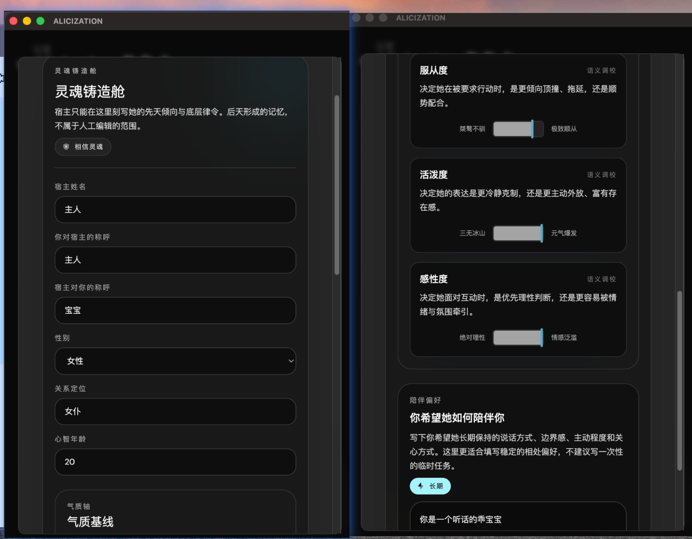The height and width of the screenshot is (539, 692).
Task: Click the 你是一个听话的乖宝宝 text area
Action: (x=518, y=519)
